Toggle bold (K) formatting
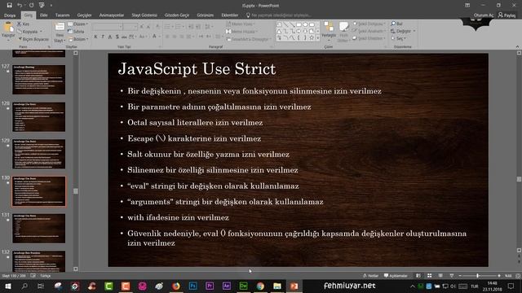 tap(95, 37)
